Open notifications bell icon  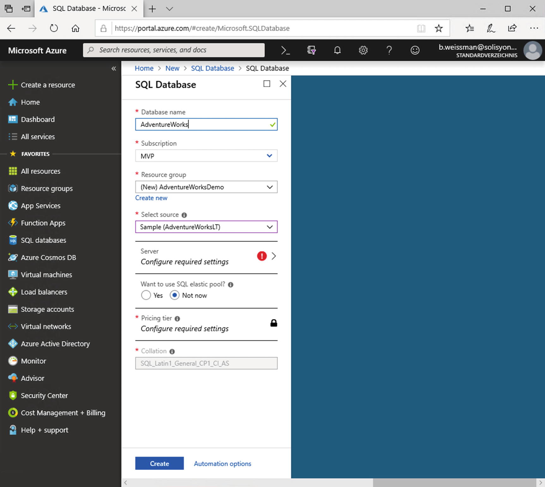[x=337, y=50]
